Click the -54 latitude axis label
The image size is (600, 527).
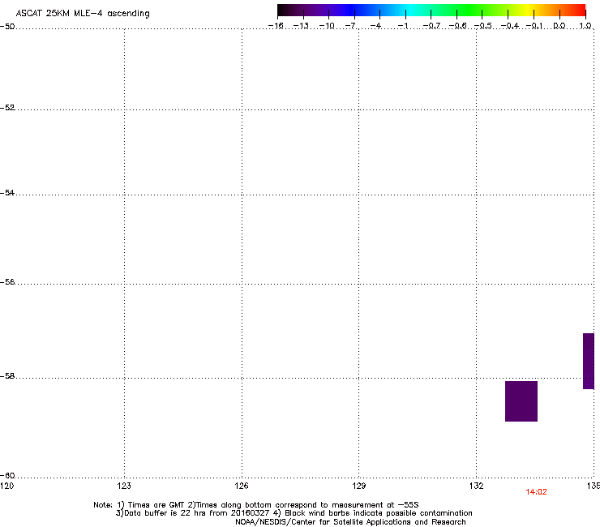[x=7, y=193]
